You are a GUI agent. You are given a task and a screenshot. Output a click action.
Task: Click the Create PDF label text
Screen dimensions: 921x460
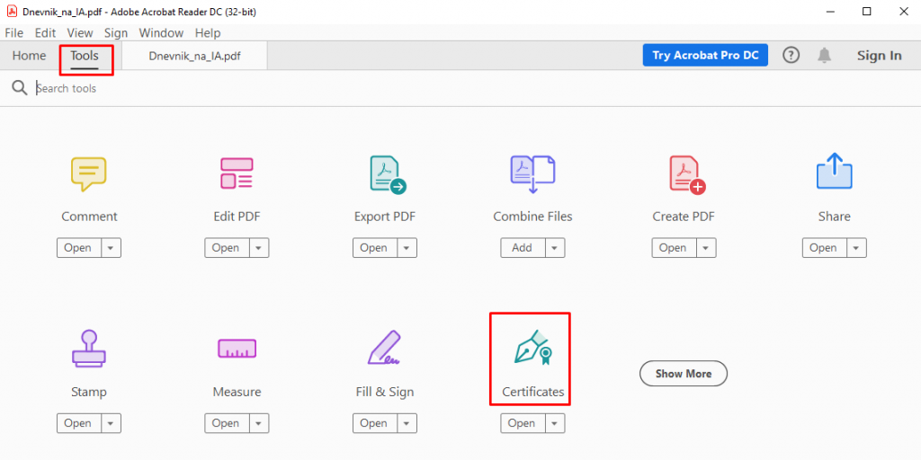tap(684, 217)
